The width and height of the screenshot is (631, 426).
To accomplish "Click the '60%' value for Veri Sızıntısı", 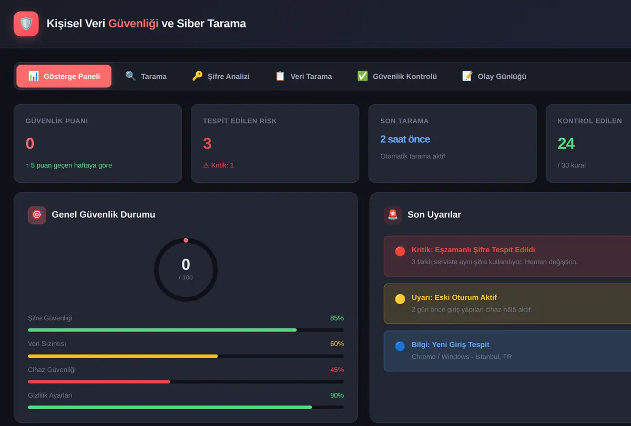I will pos(337,344).
